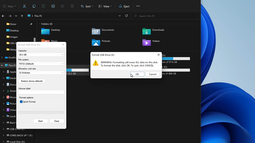Click the Cut scissors icon
This screenshot has width=255, height=143.
coord(24,6)
